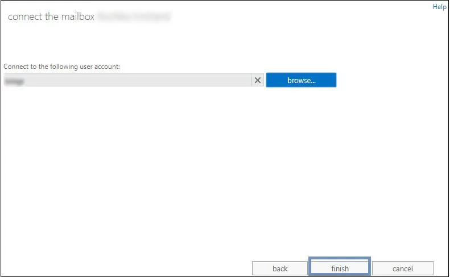Open the Help link
Screen dimensions: 450x277
439,7
